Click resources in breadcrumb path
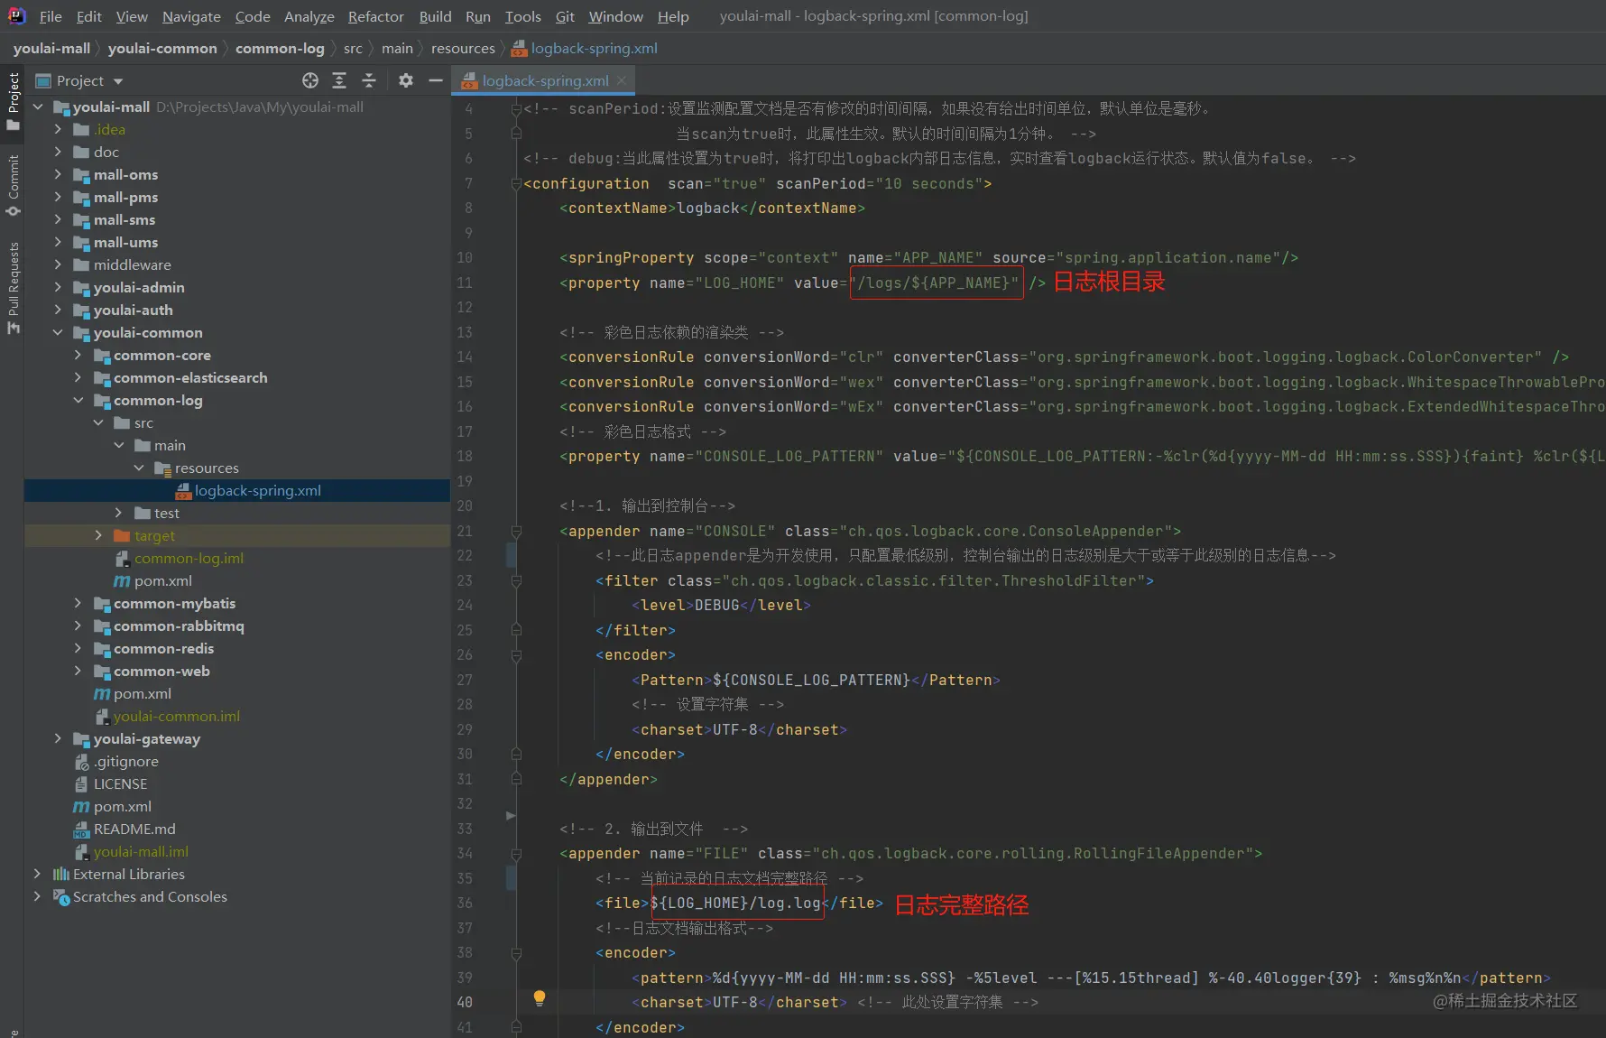Viewport: 1606px width, 1038px height. tap(463, 48)
